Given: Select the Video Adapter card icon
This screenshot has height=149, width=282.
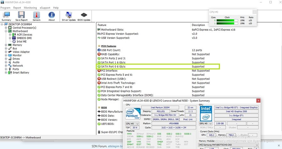Looking at the screenshot, I should click(x=10, y=52).
